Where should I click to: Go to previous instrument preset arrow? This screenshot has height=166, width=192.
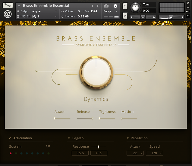(x=92, y=6)
